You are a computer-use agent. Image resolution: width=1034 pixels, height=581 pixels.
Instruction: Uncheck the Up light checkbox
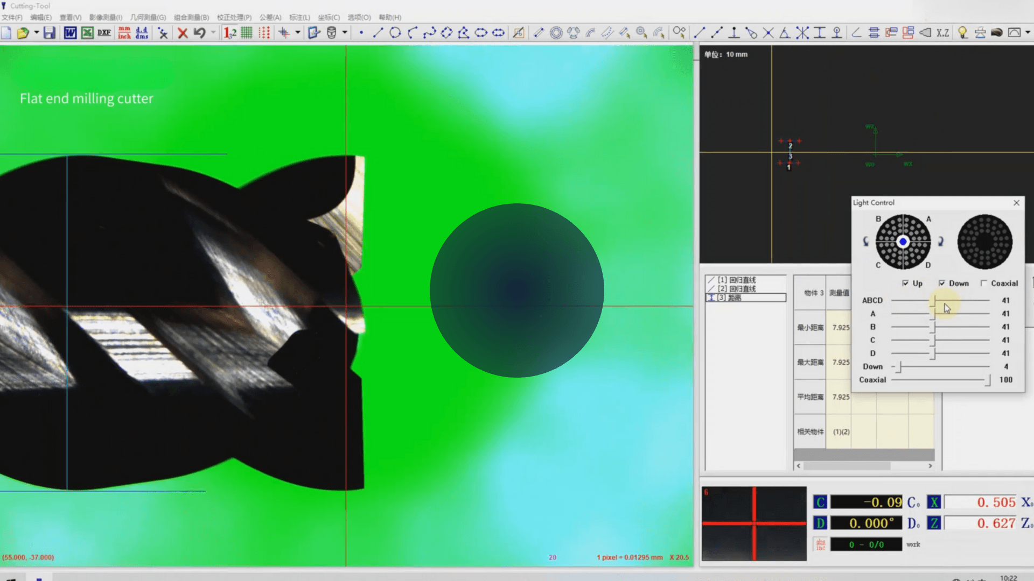[x=905, y=283]
